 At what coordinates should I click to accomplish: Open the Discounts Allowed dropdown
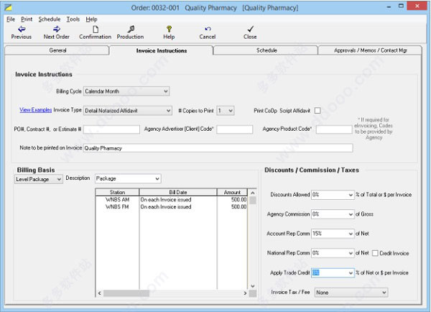tap(333, 195)
